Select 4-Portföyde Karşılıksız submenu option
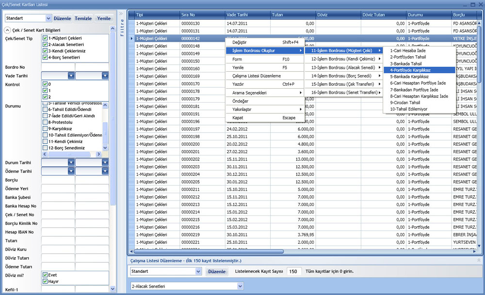This screenshot has width=485, height=295. tap(420, 70)
